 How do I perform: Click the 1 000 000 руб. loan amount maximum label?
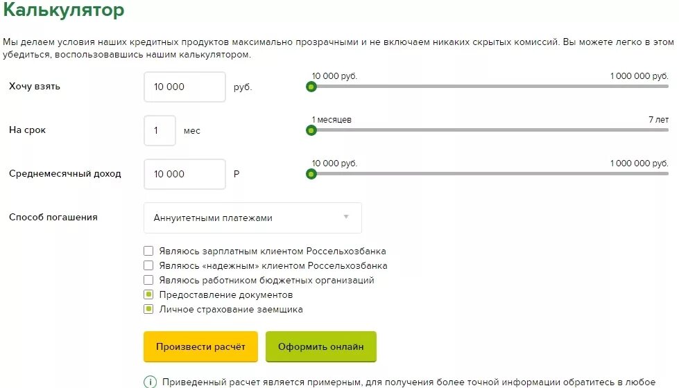pos(639,76)
